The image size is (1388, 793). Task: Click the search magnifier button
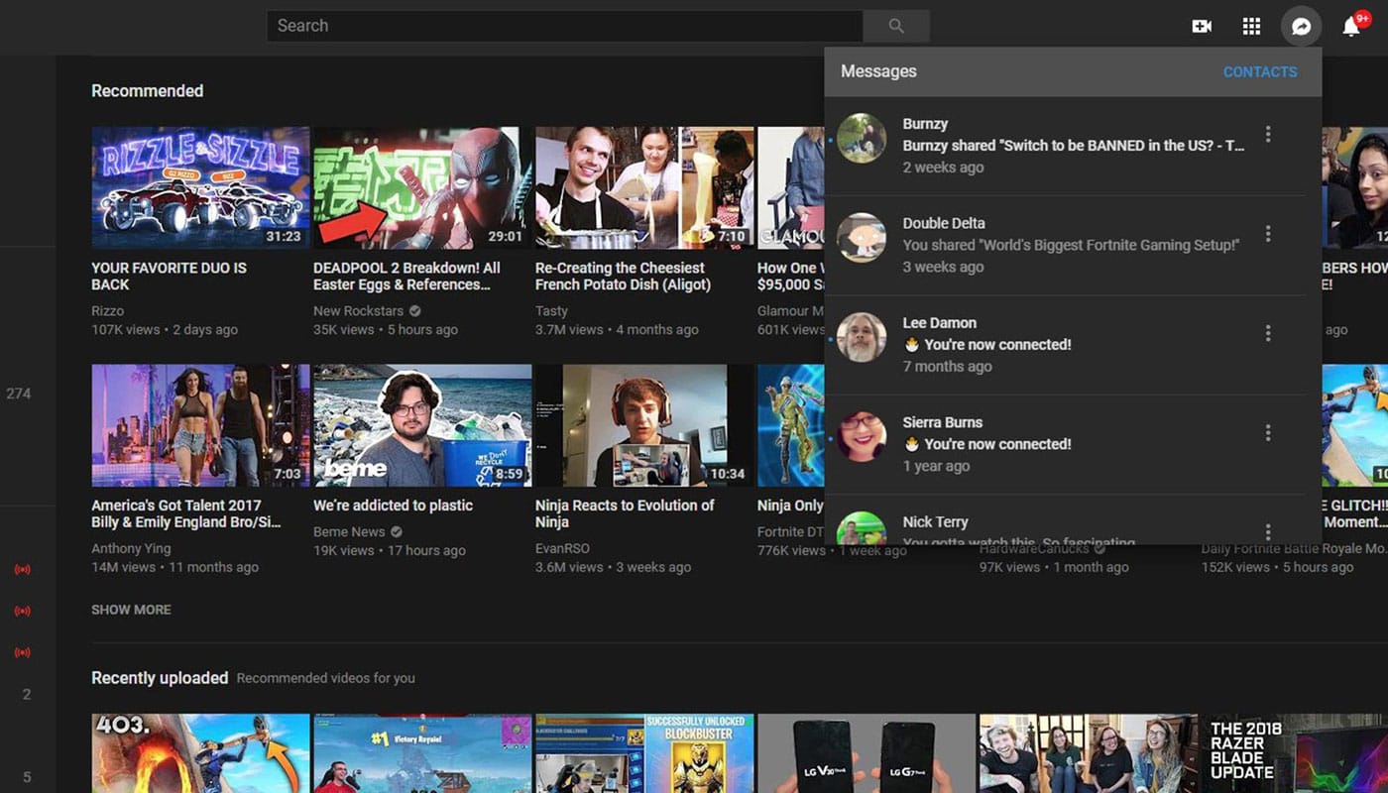pyautogui.click(x=896, y=26)
